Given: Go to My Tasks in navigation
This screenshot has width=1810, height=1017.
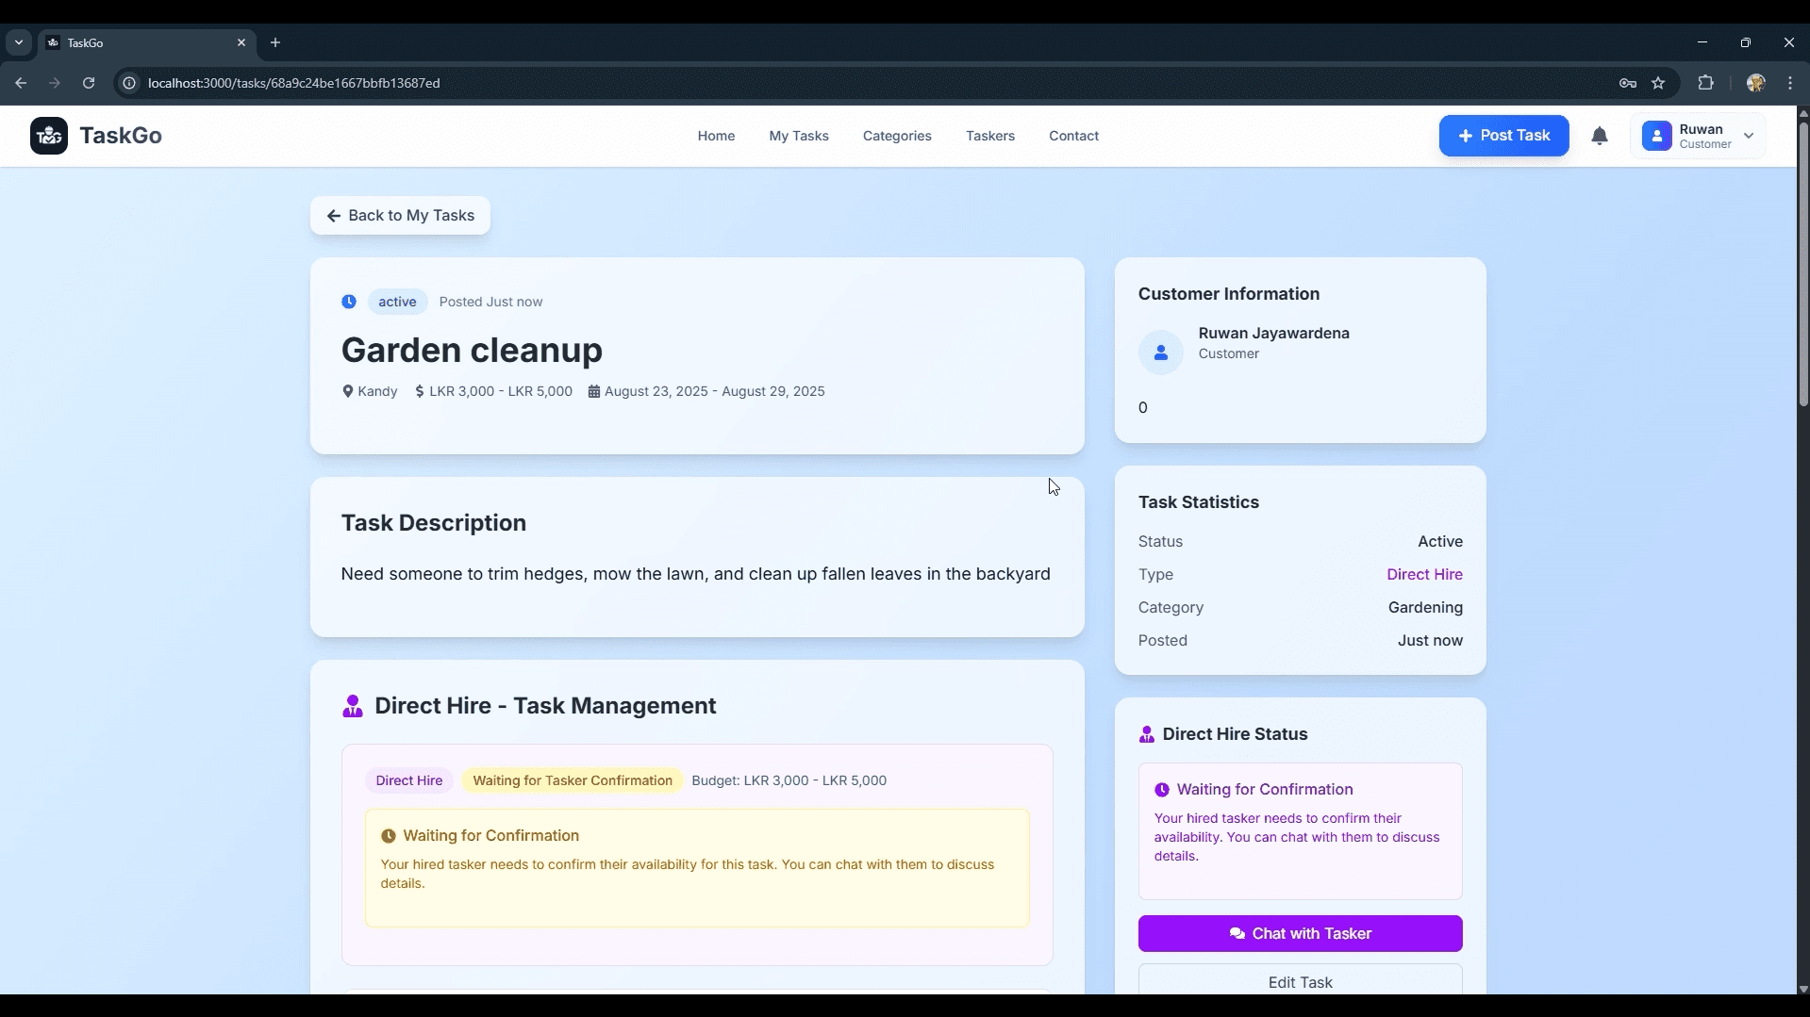Looking at the screenshot, I should click(798, 136).
